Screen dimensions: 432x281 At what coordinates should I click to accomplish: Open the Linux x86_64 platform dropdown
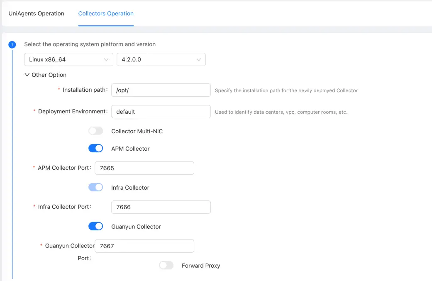point(68,59)
